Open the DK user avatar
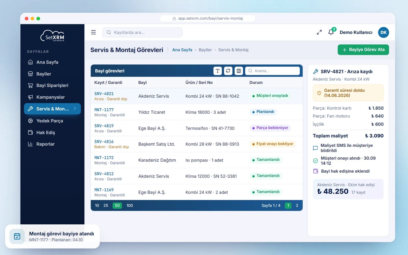 (x=384, y=32)
